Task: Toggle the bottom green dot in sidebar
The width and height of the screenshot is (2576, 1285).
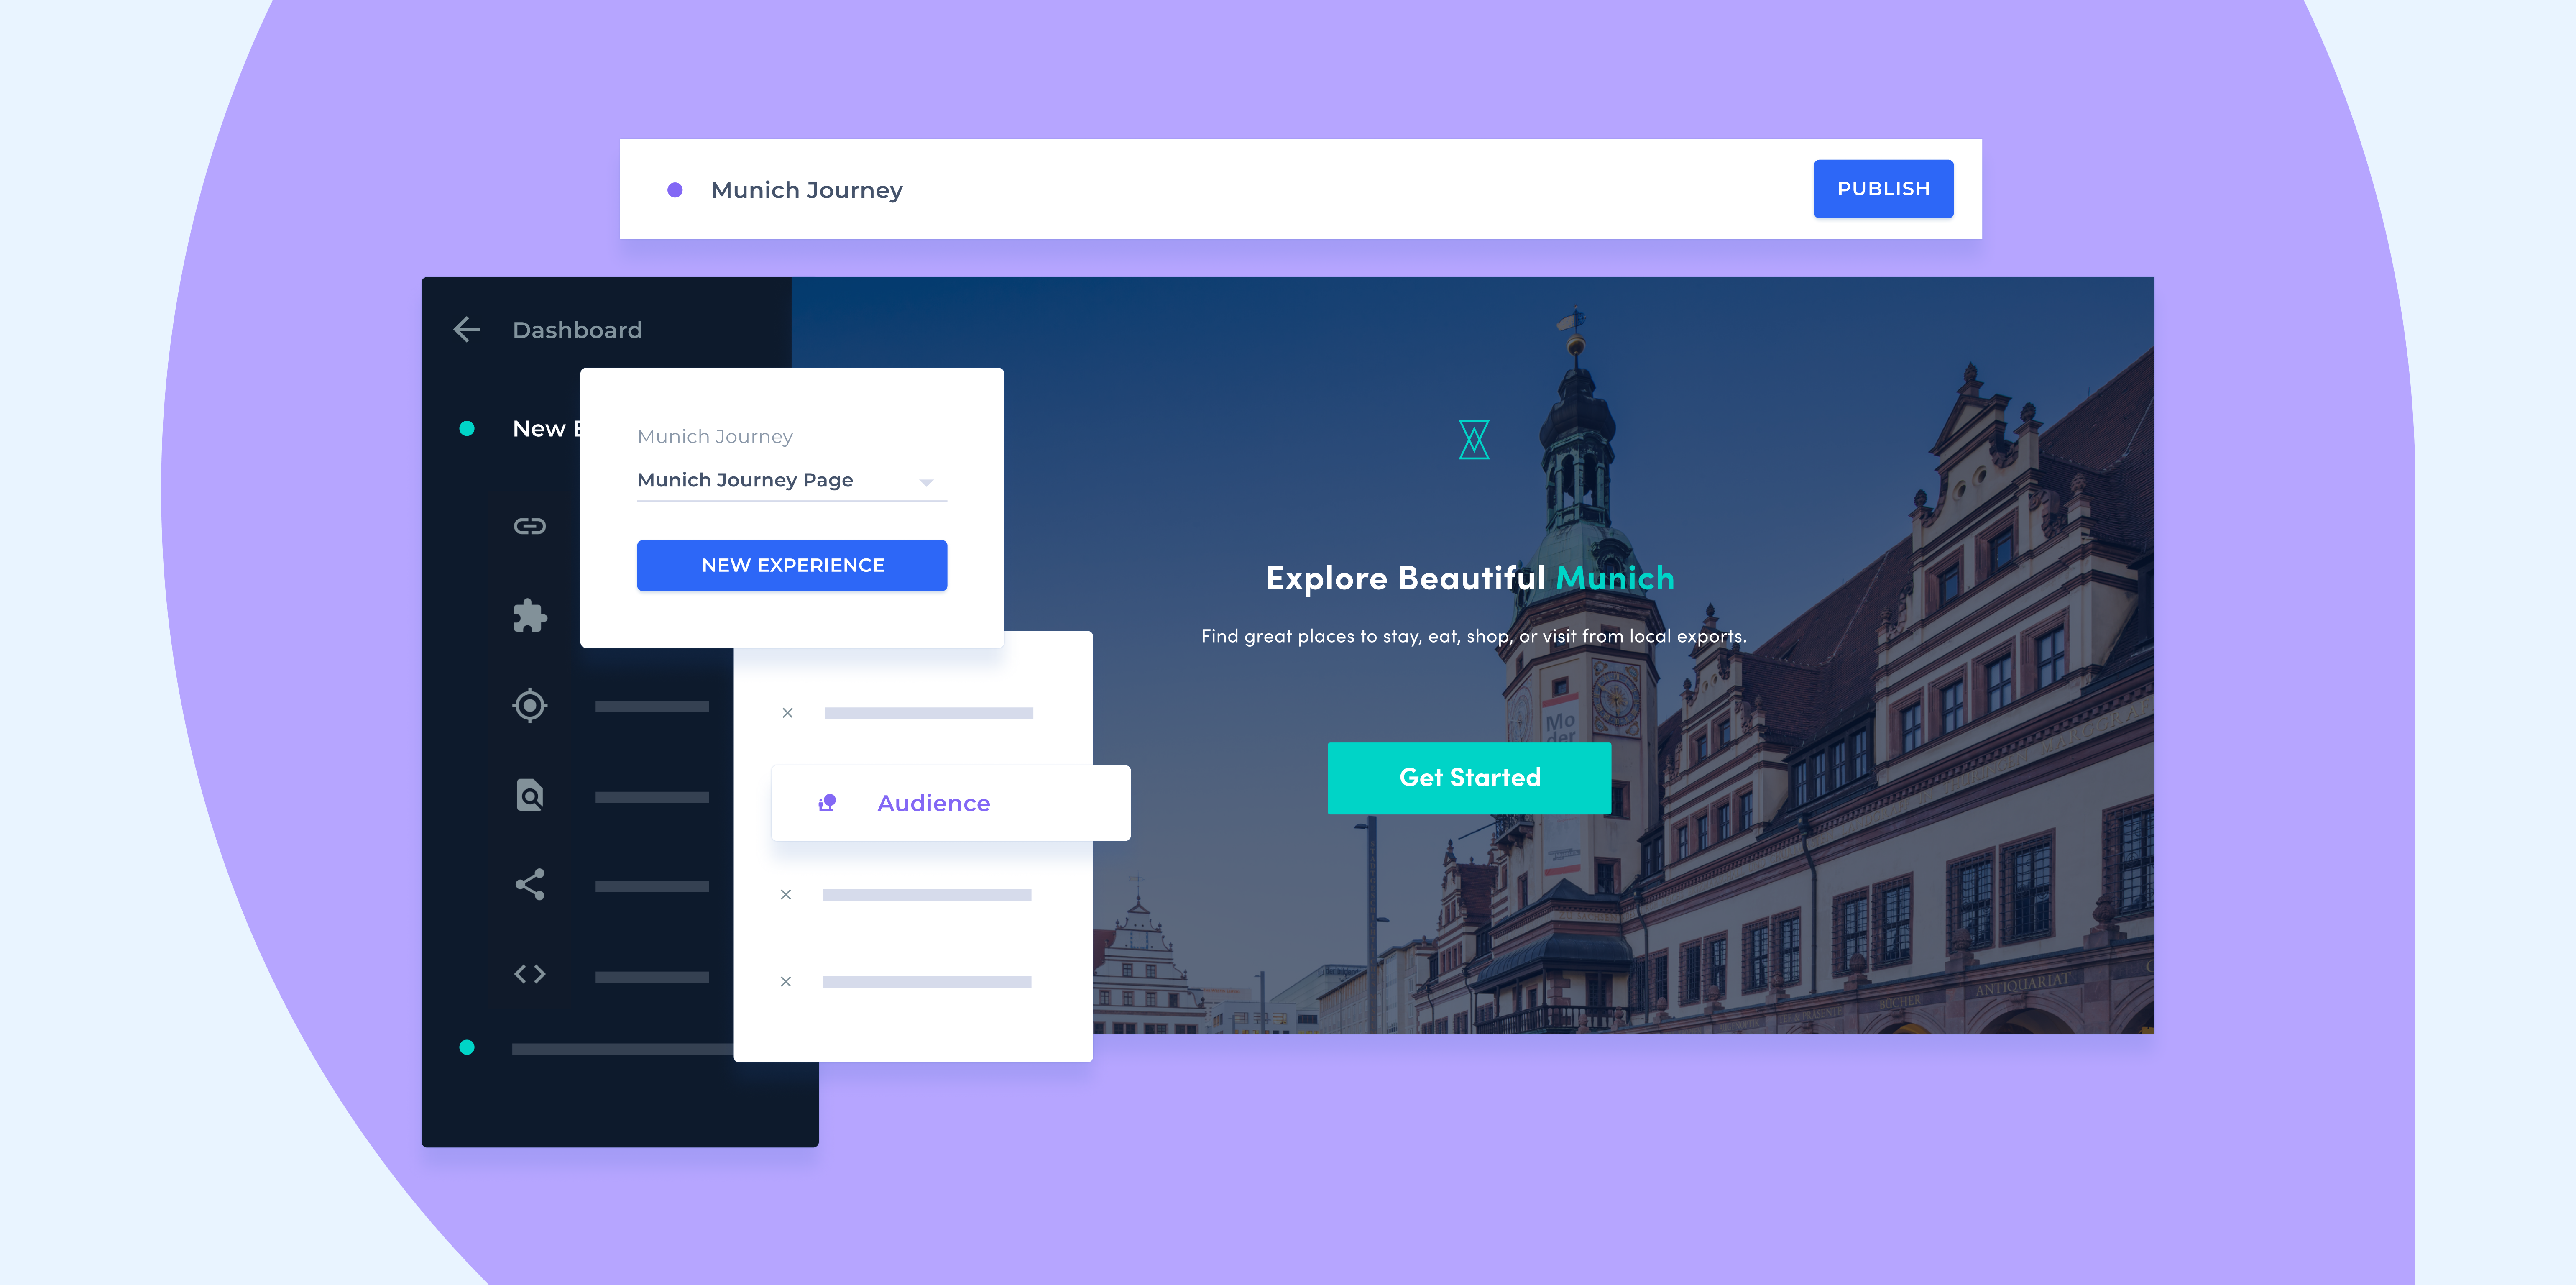Action: coord(467,1047)
